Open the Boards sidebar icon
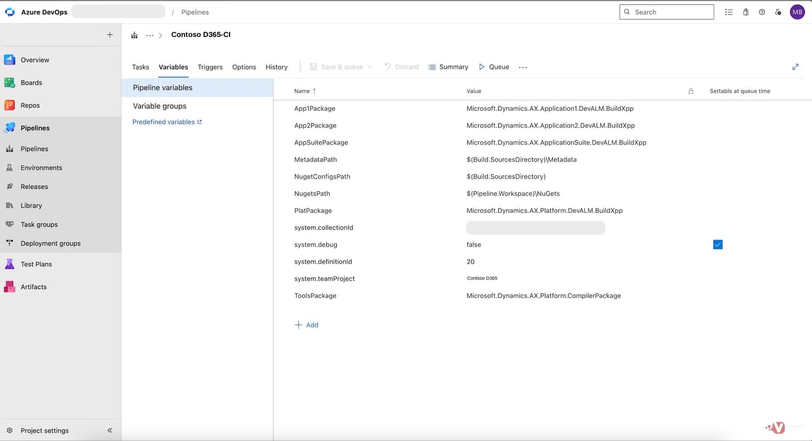Screen dimensions: 812x441 (10, 83)
